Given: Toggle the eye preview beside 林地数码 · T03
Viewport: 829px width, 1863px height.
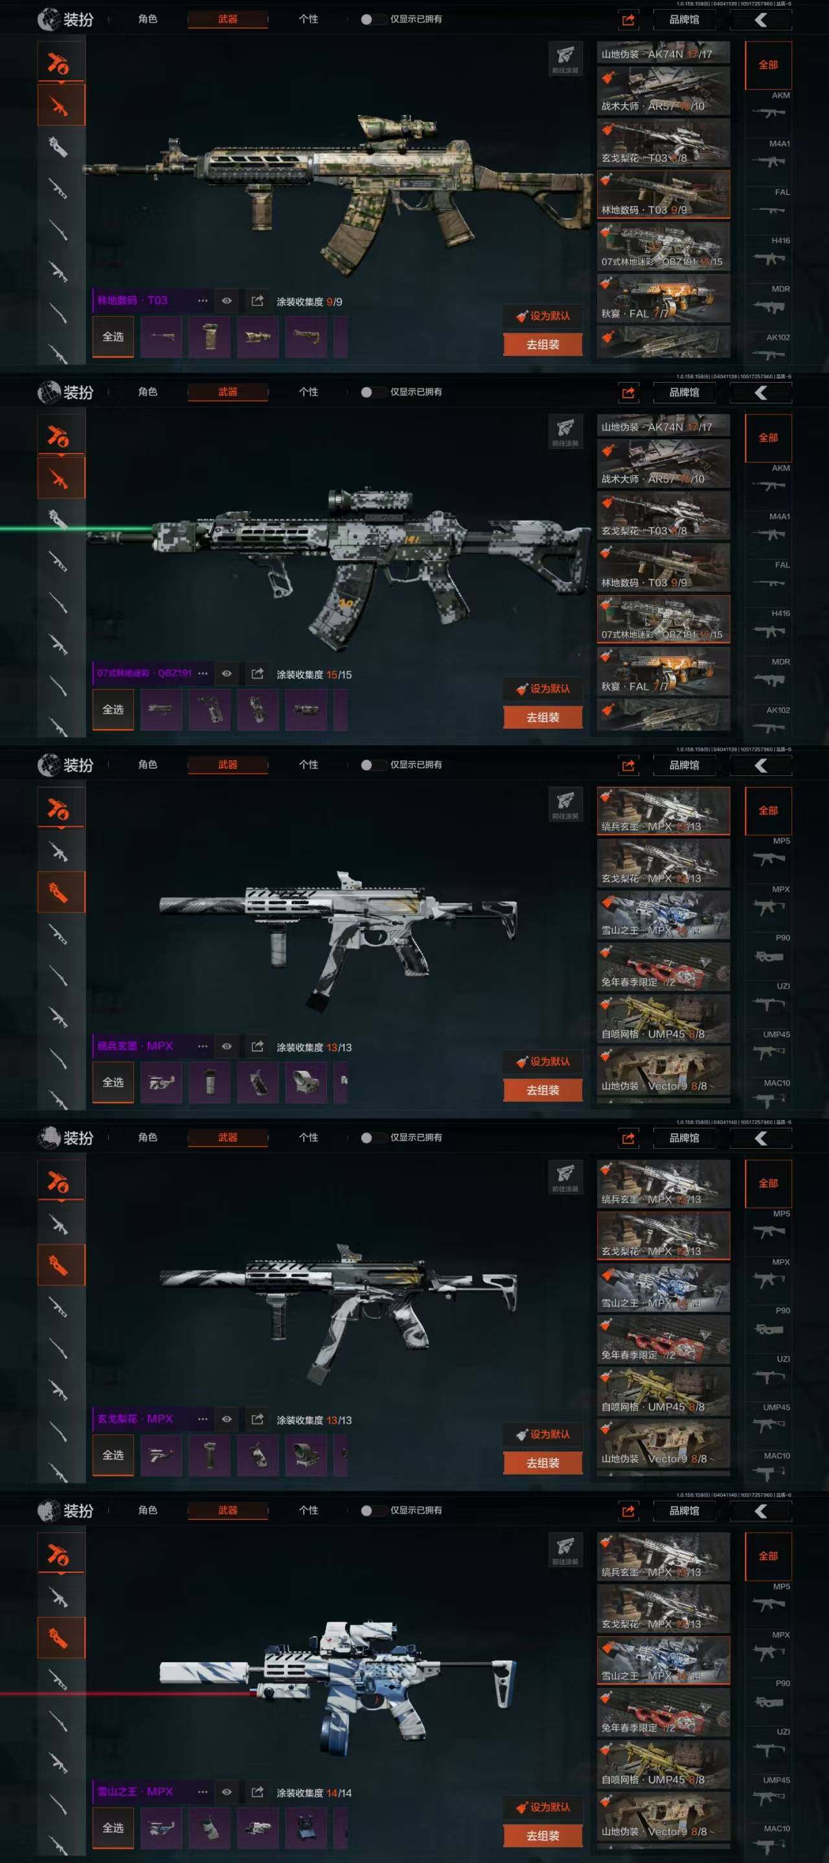Looking at the screenshot, I should point(227,301).
